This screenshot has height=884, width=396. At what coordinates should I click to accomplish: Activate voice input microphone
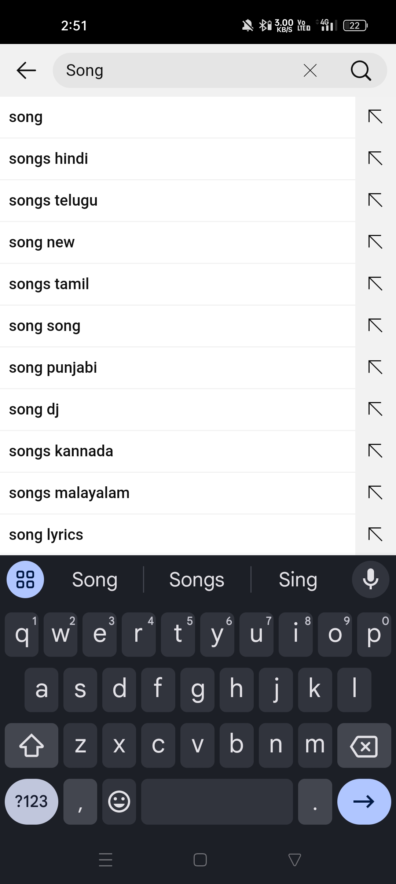coord(370,579)
